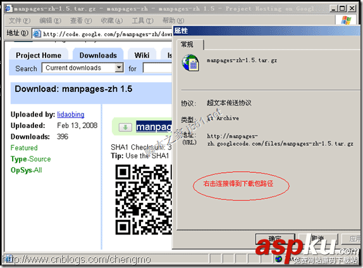
Task: Click the 取消 button in the properties dialog
Action: 318,239
